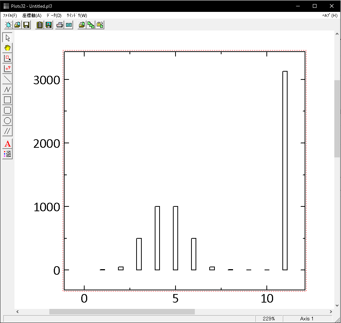This screenshot has height=323, width=341.
Task: Select the straight line drawing tool
Action: 7,79
